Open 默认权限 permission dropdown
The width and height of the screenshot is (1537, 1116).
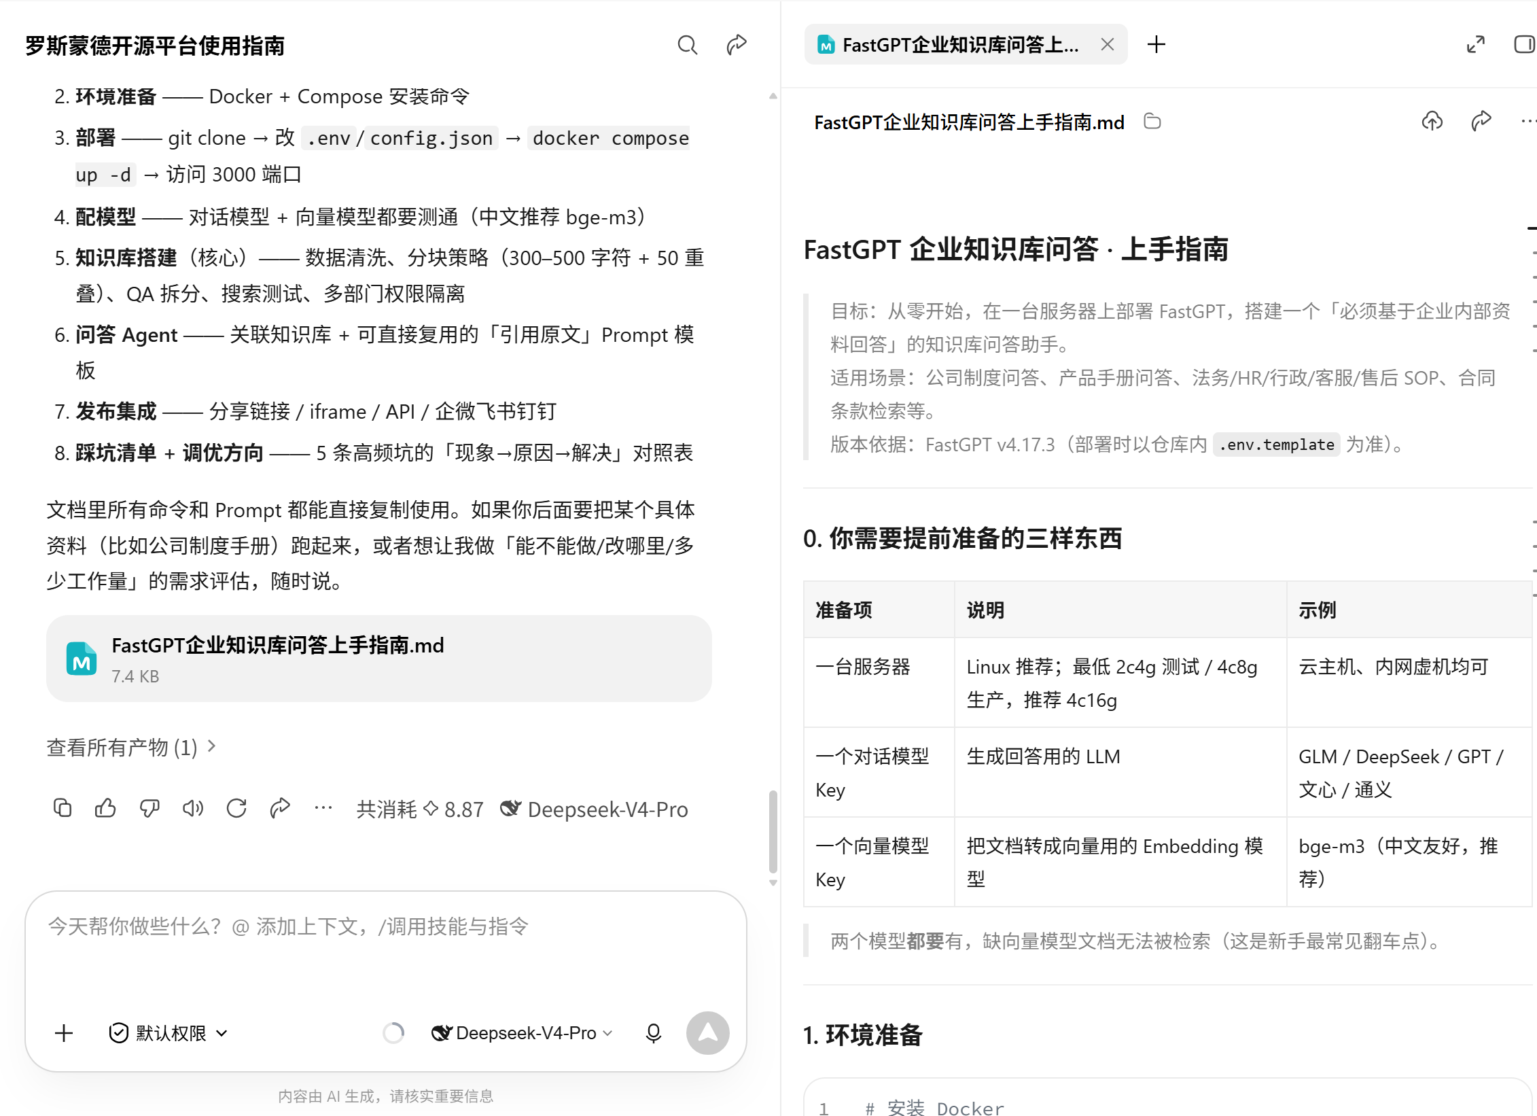click(169, 1033)
